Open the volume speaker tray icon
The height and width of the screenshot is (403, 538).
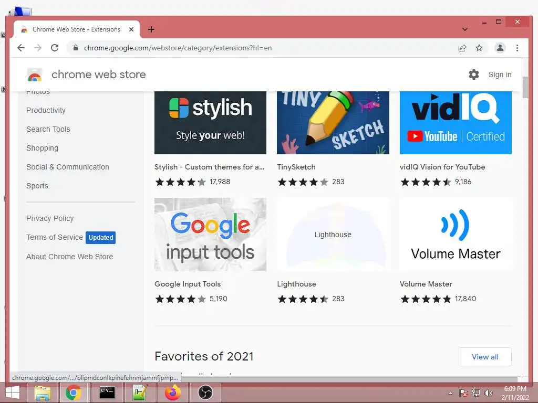click(x=488, y=393)
